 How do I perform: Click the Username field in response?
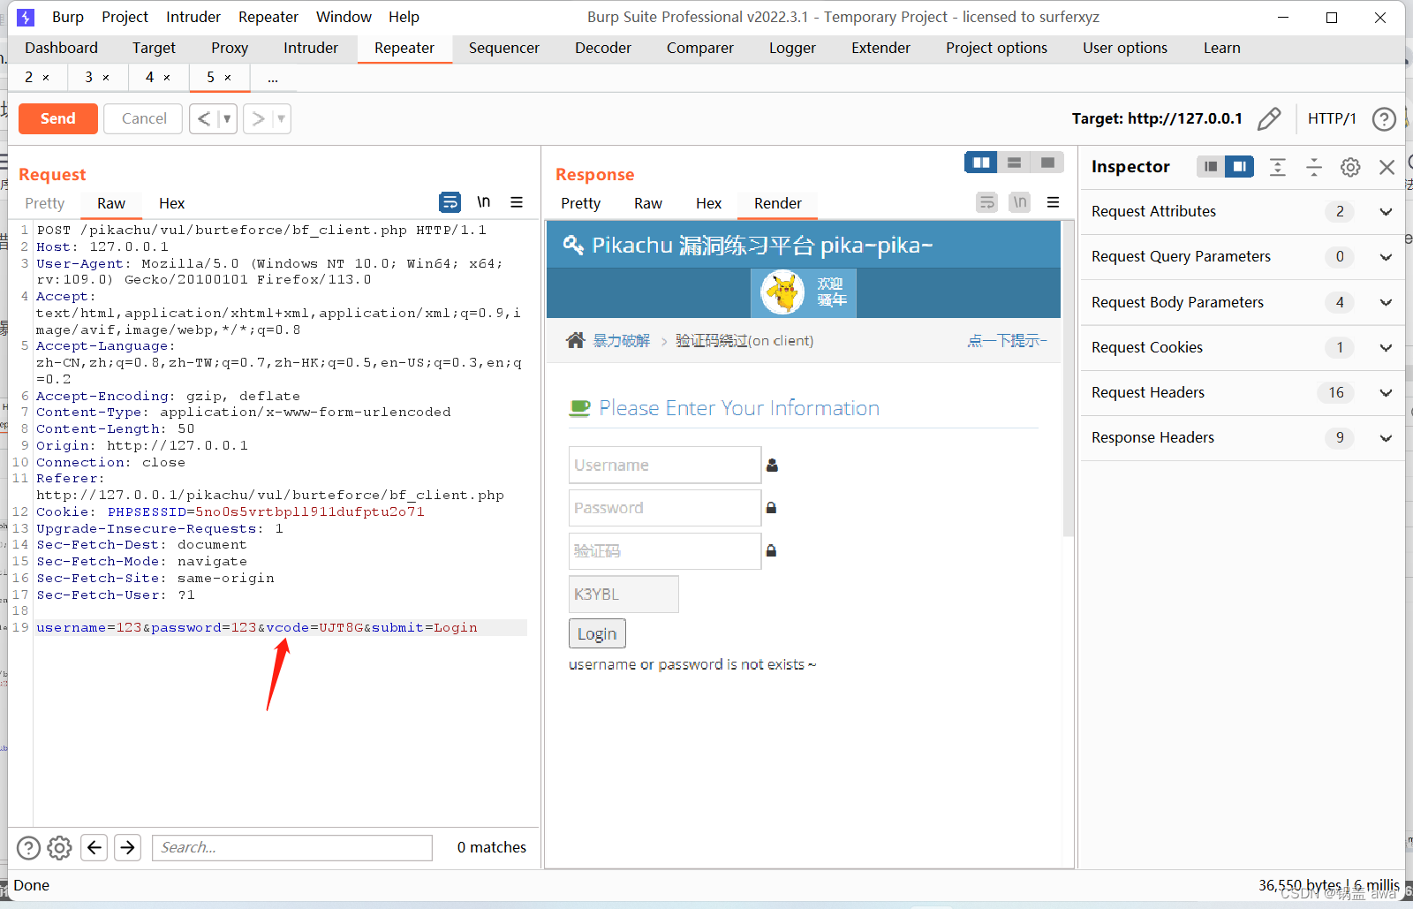tap(665, 465)
